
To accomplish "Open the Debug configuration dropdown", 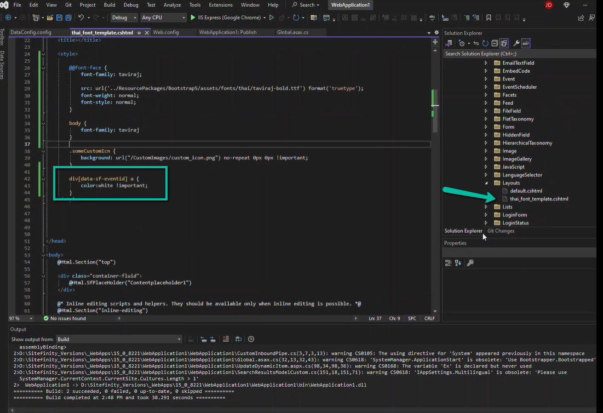I will click(x=124, y=18).
